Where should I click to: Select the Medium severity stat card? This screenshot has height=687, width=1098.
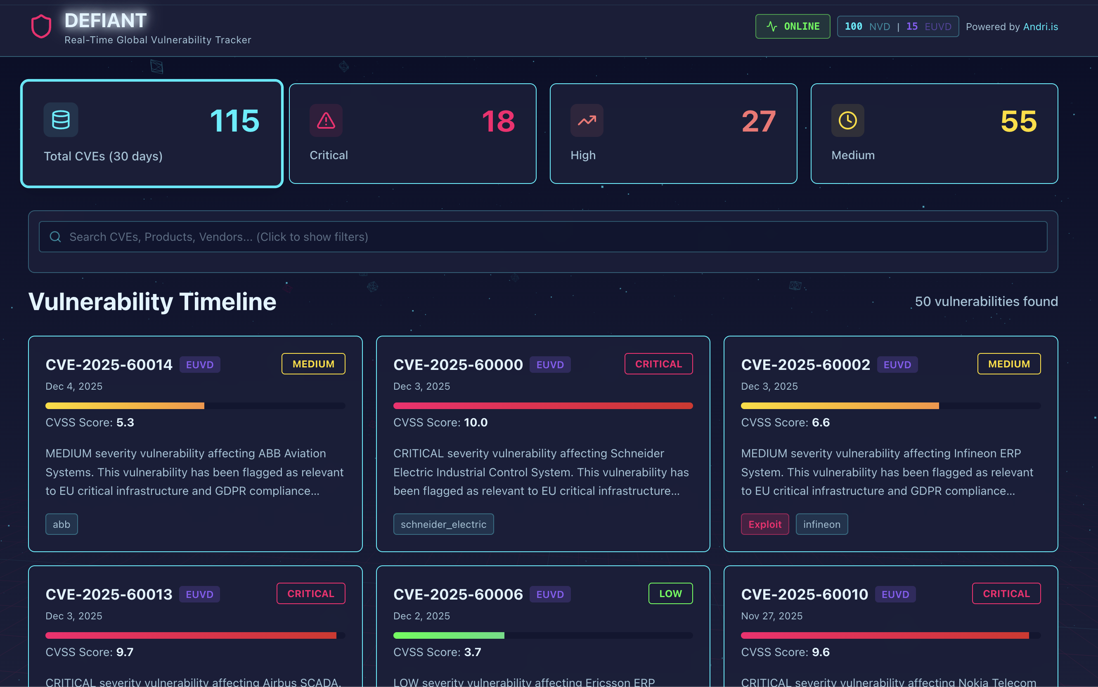coord(934,134)
